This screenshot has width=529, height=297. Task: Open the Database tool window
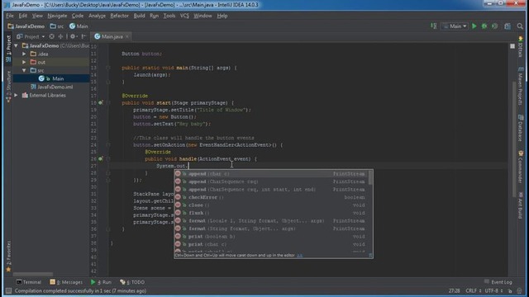[520, 128]
